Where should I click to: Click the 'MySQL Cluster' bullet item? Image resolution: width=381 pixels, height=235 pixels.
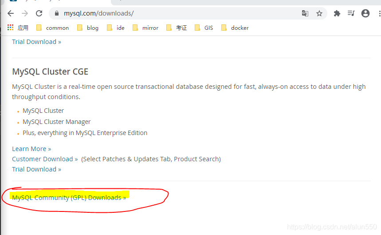43,111
